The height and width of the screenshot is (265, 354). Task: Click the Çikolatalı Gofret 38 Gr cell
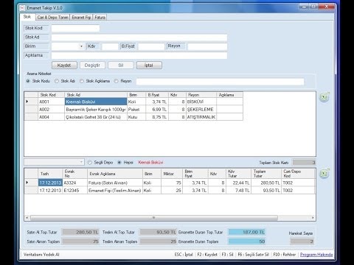tap(96, 117)
